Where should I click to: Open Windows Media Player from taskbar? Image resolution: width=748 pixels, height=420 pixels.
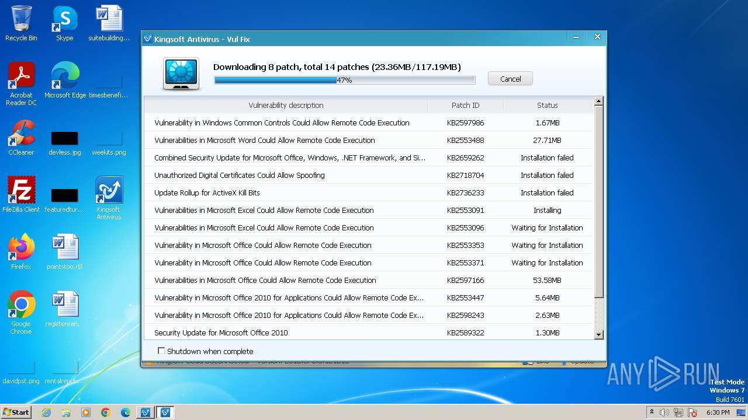pyautogui.click(x=86, y=412)
